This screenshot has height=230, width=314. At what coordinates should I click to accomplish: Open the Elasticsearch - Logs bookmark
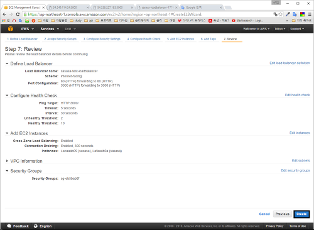[247, 21]
